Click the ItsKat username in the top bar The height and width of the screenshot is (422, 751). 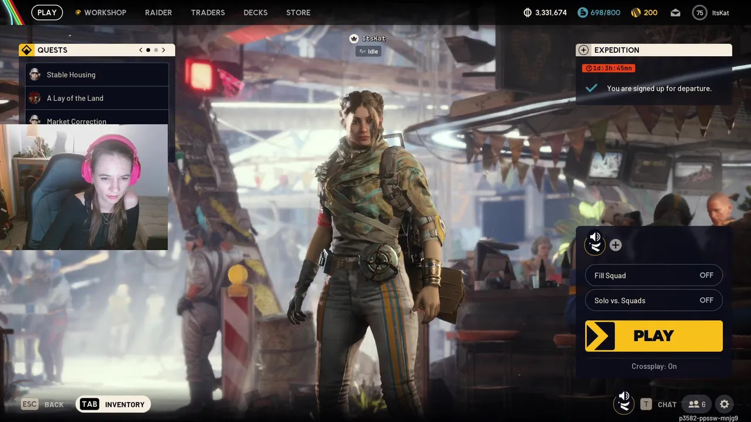pyautogui.click(x=720, y=12)
